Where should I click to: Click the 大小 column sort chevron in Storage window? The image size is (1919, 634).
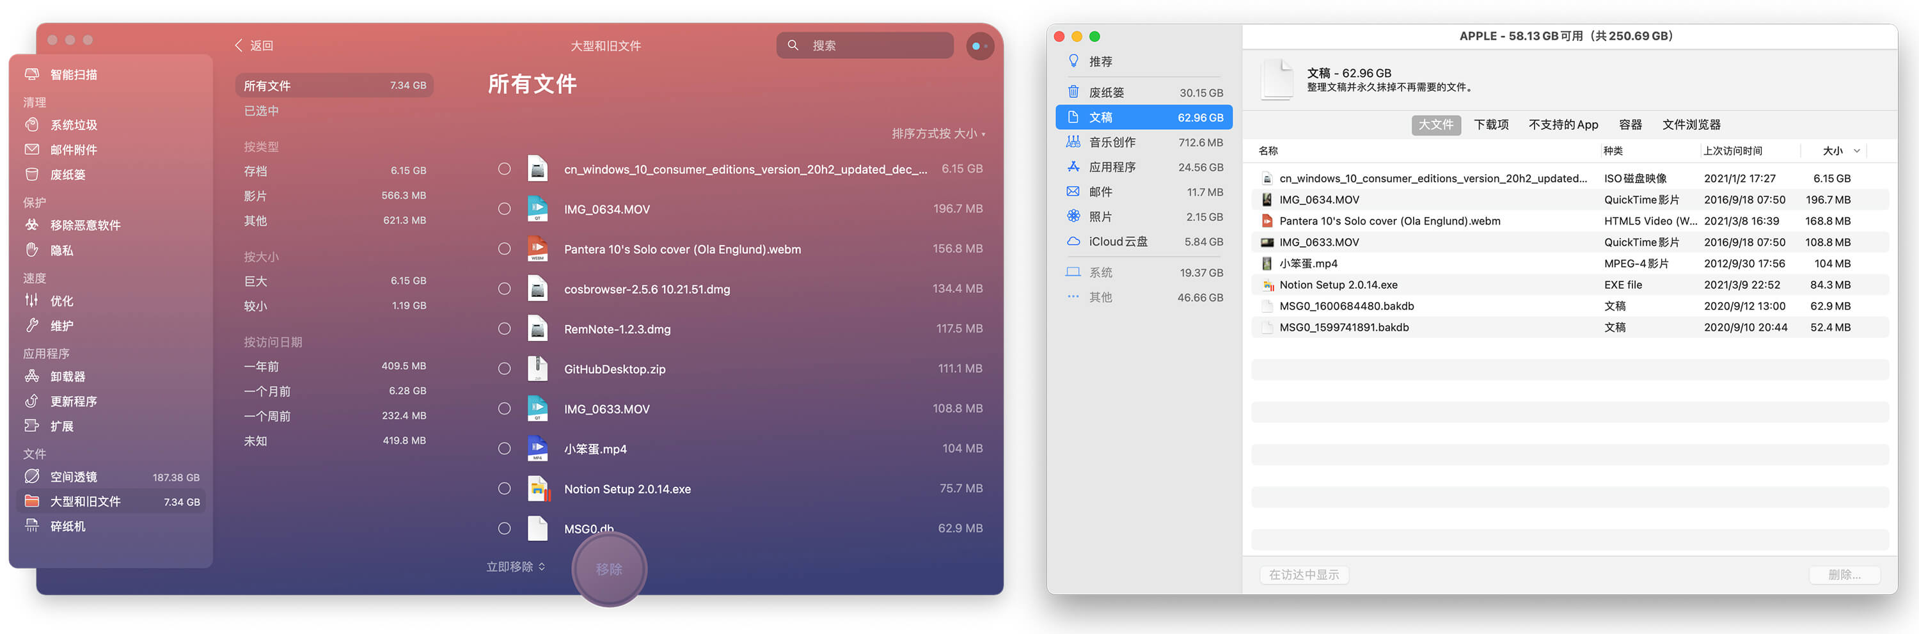(1856, 150)
